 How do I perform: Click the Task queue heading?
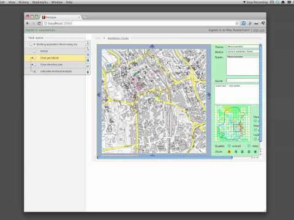36,38
